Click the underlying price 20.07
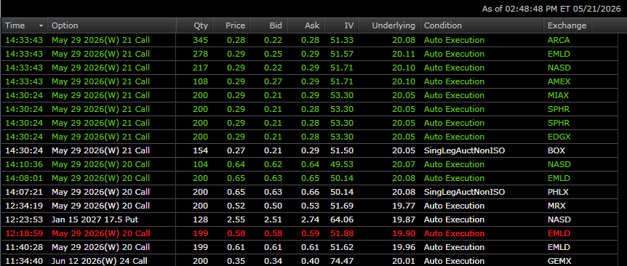627x266 pixels. (x=404, y=164)
